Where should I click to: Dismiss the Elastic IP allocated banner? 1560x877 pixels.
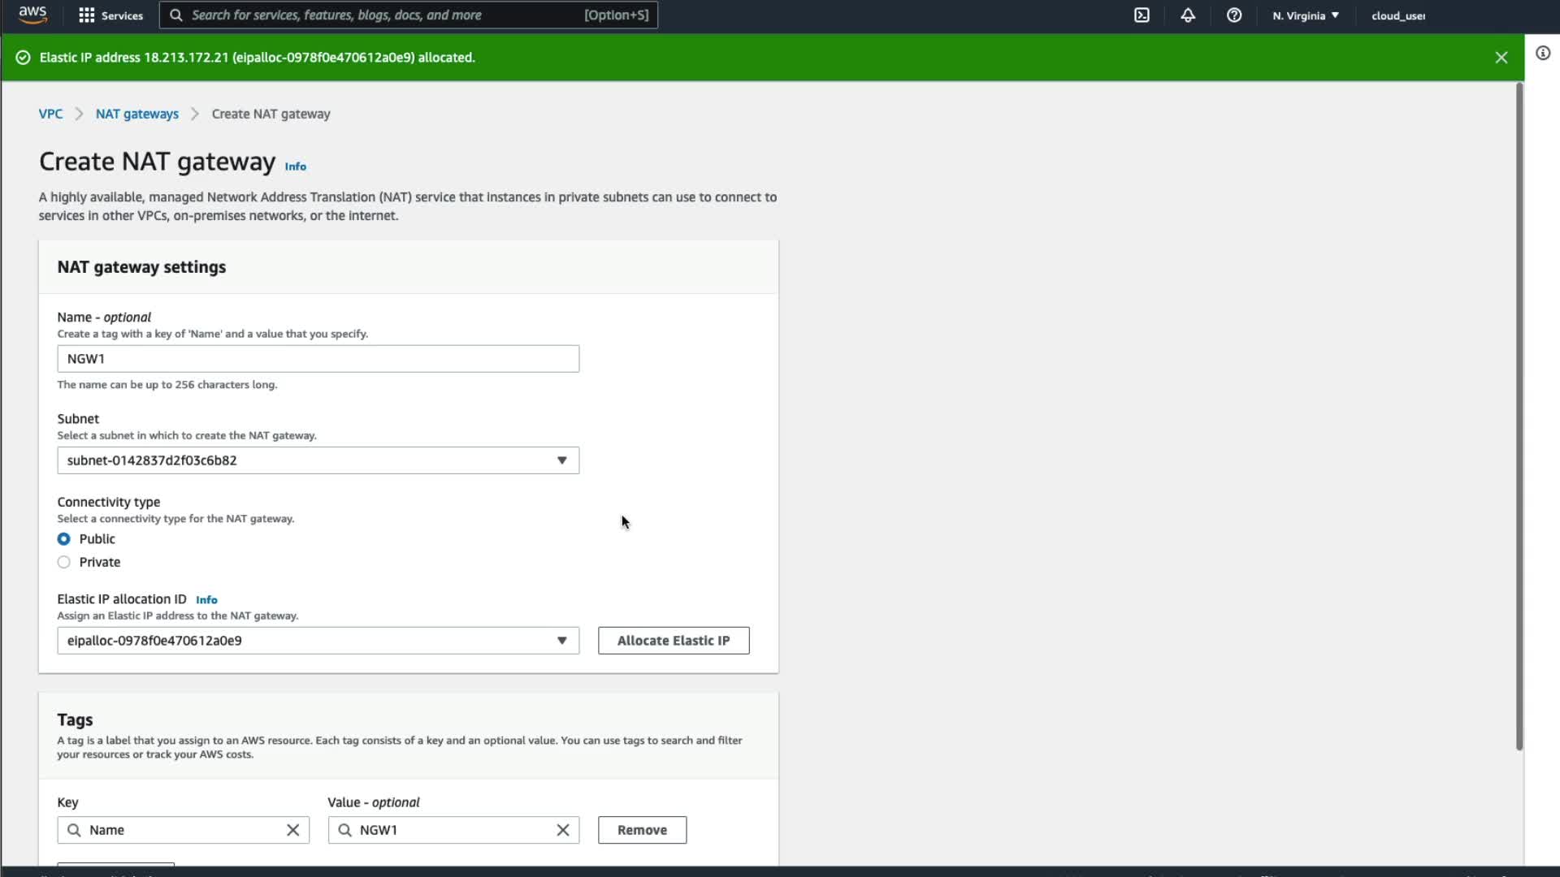point(1501,58)
